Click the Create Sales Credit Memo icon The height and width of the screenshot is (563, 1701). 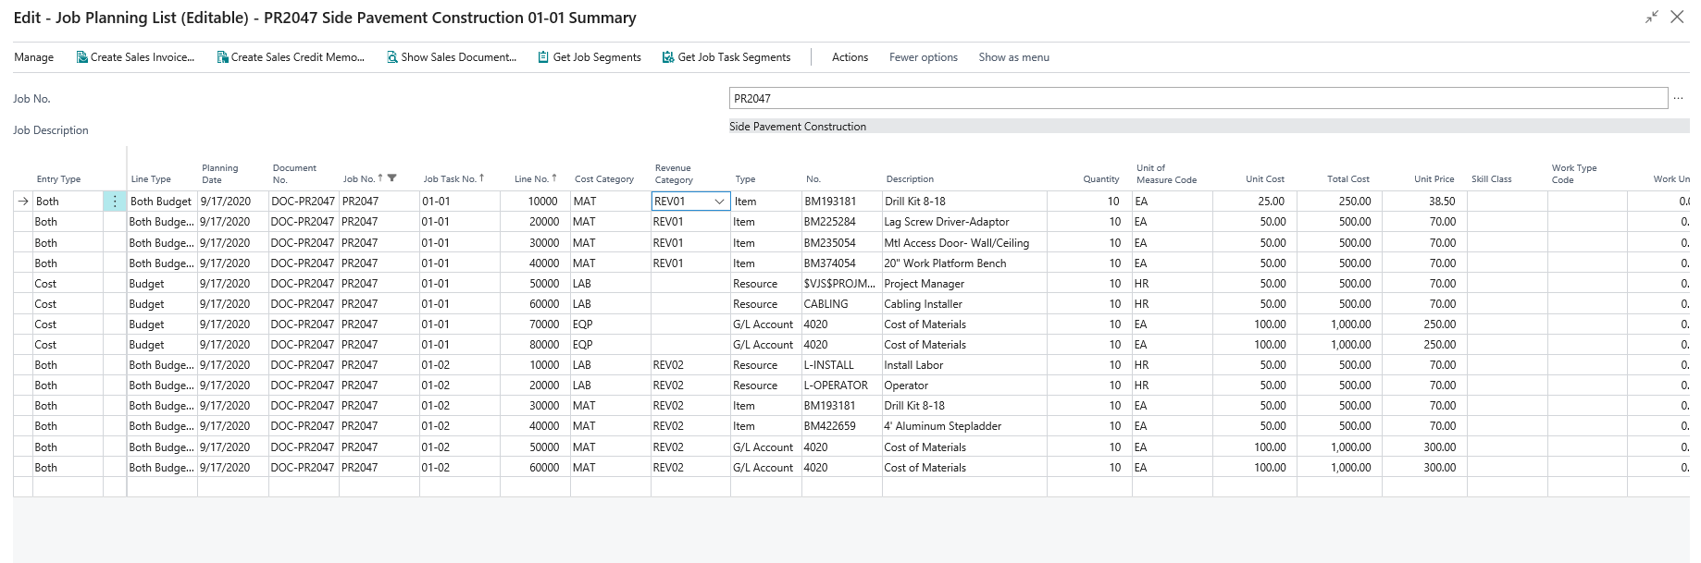[222, 57]
